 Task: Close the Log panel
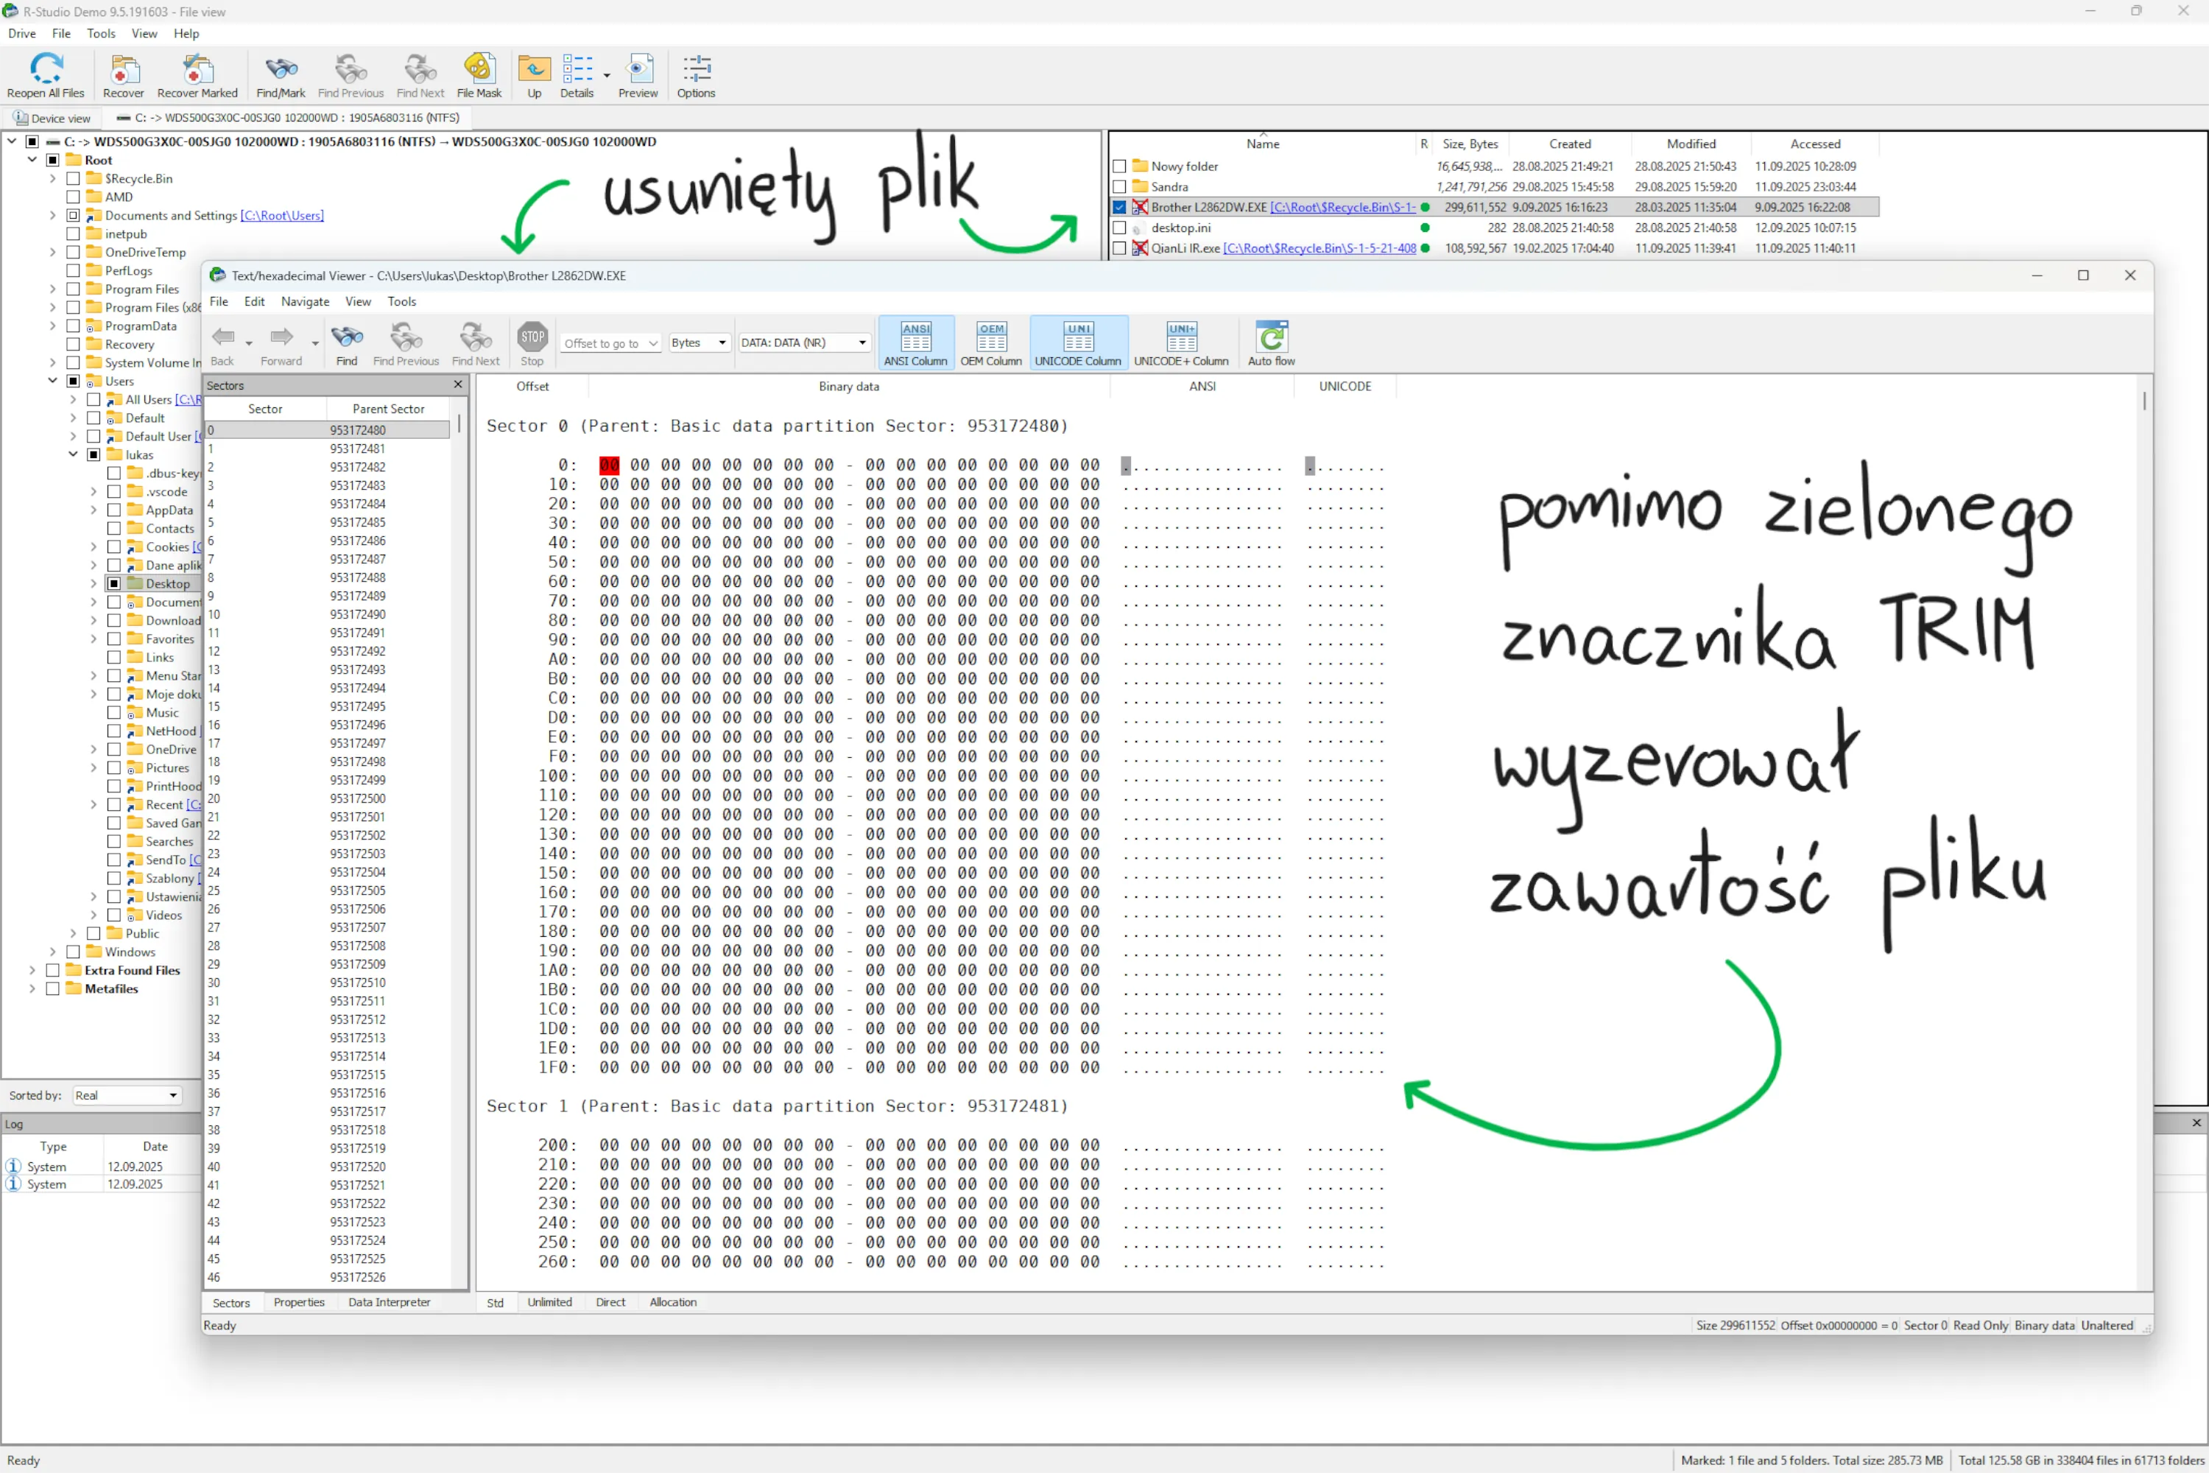tap(2196, 1122)
